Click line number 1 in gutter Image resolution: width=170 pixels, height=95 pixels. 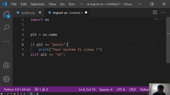click(23, 20)
